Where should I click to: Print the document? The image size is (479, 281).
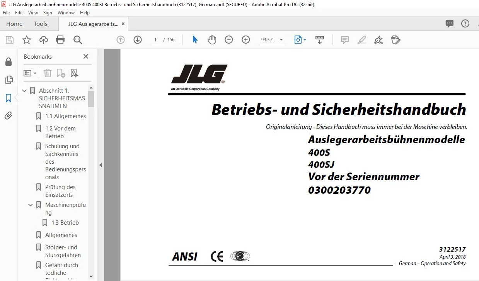coord(60,40)
